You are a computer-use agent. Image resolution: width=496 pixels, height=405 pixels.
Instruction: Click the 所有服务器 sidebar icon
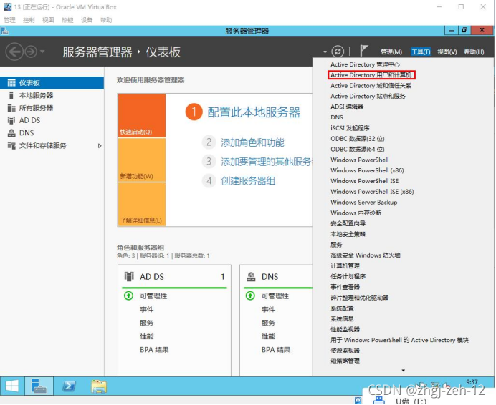(11, 108)
